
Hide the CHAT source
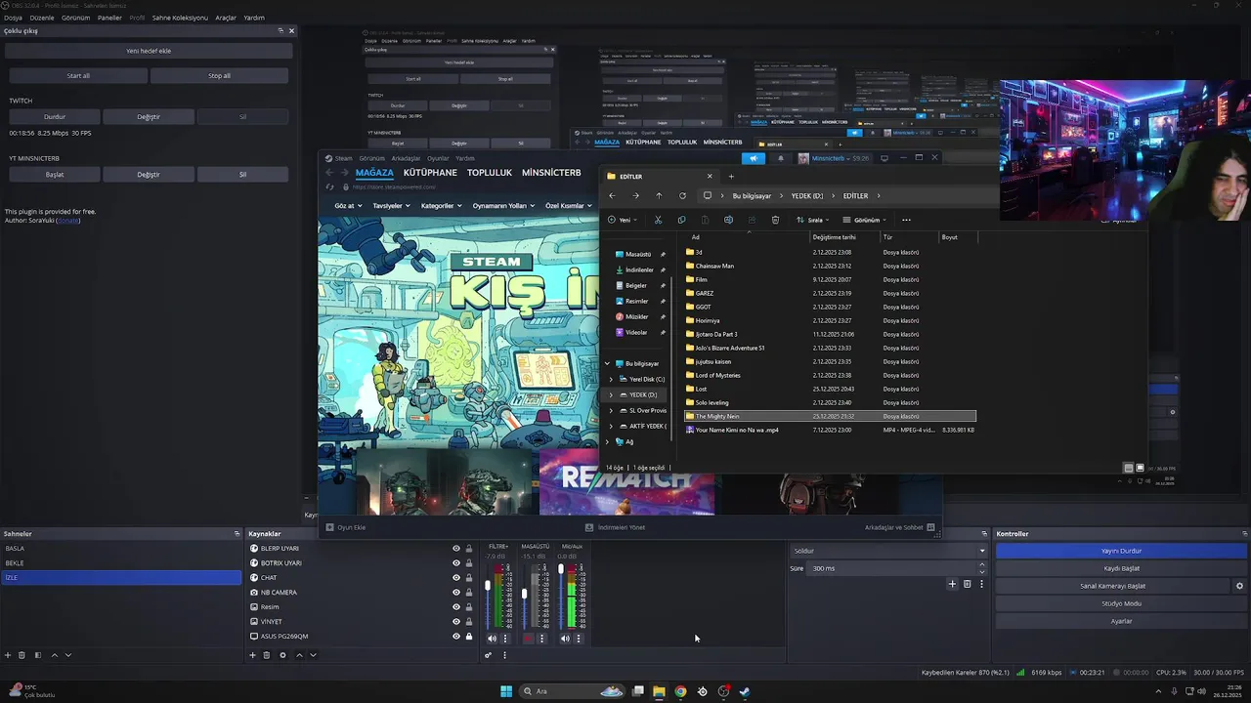click(x=455, y=578)
